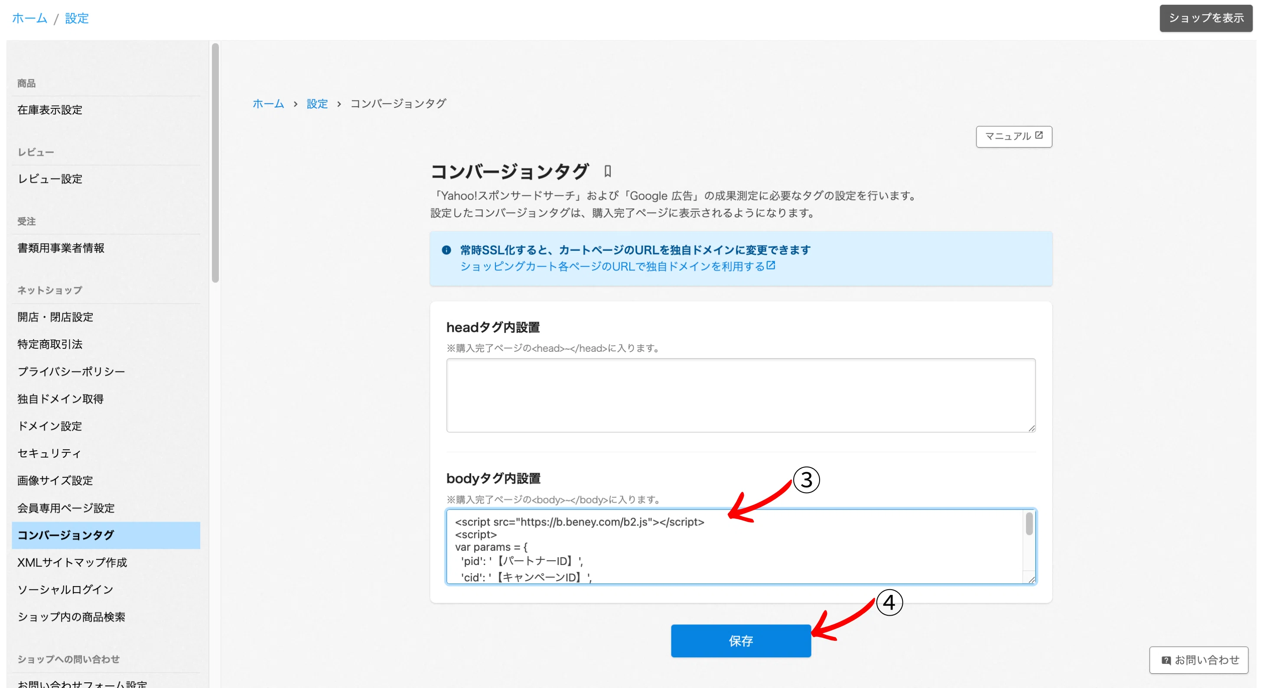Click the headタグ内設置 section label

click(493, 327)
